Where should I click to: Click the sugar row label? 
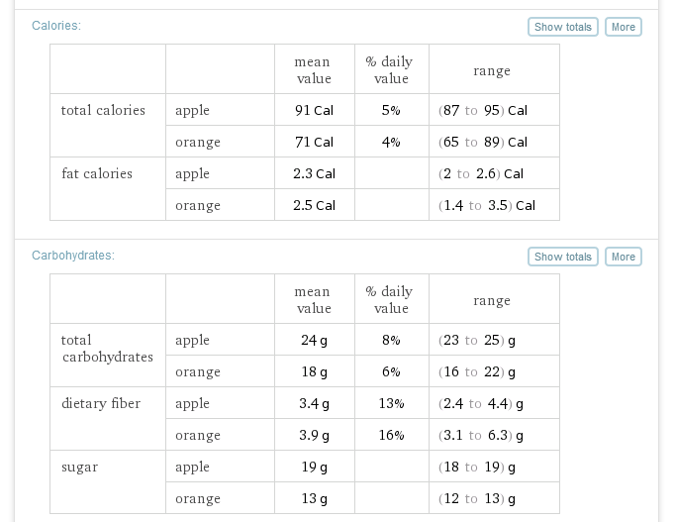click(x=79, y=467)
